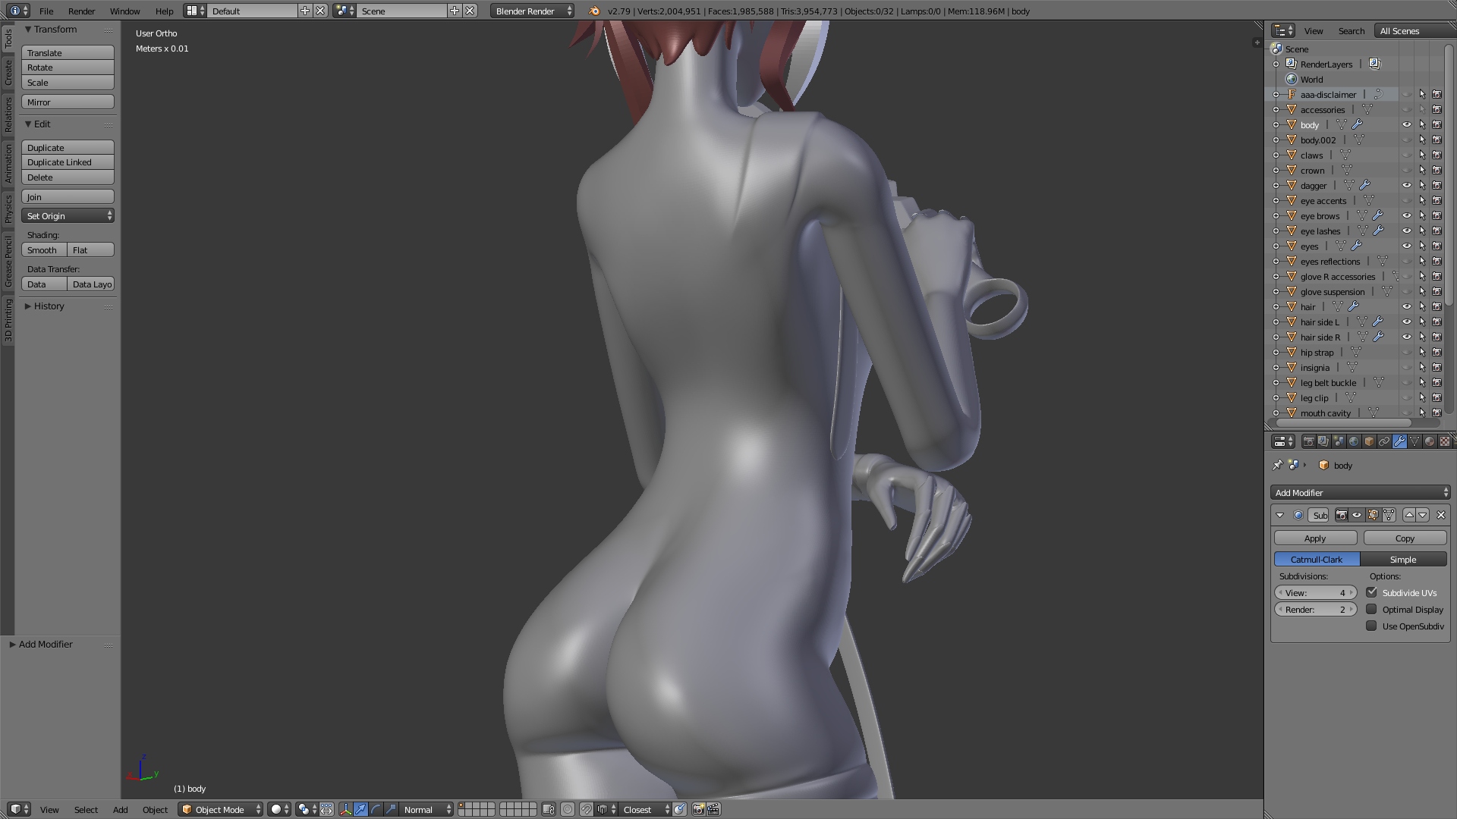1457x819 pixels.
Task: Enable translate manipulator arrow in 3D header
Action: tap(360, 809)
